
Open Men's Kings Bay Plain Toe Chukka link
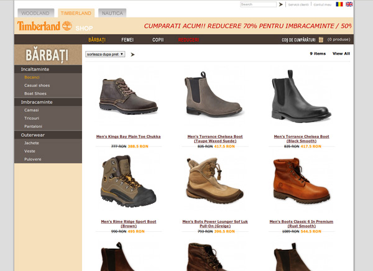pyautogui.click(x=129, y=137)
